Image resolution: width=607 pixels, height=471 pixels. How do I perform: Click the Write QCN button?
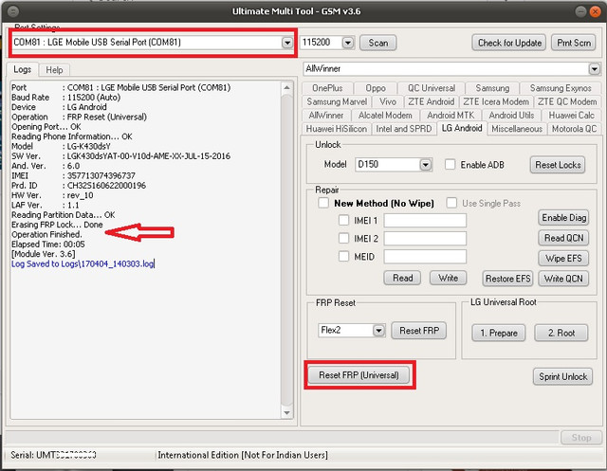(x=563, y=279)
